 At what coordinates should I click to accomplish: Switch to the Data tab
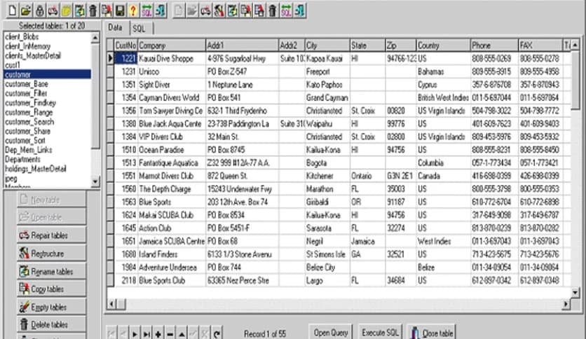(x=115, y=27)
